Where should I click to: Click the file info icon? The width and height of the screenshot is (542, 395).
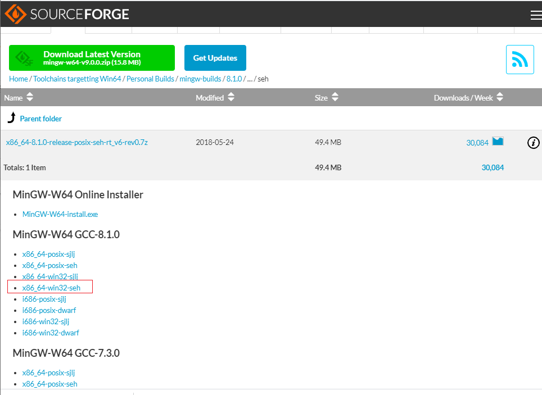coord(533,143)
